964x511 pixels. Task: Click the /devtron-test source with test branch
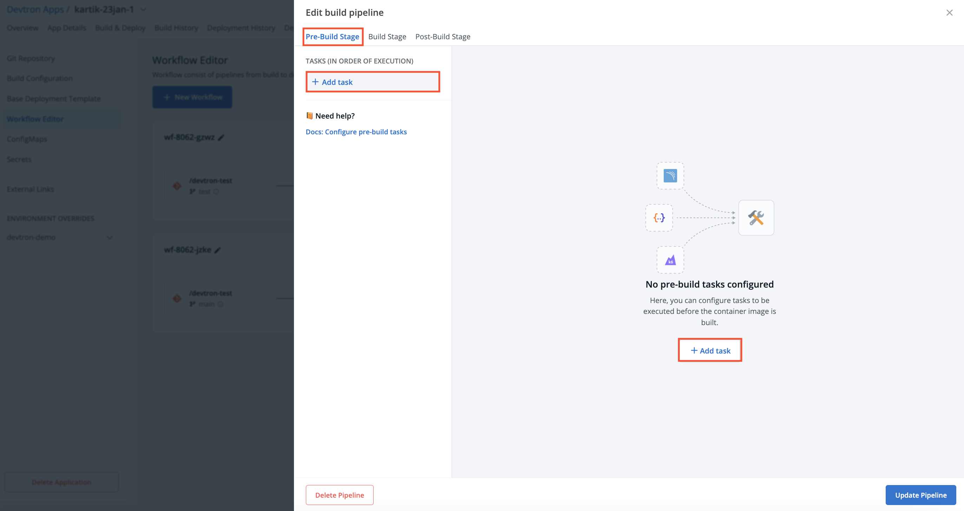220,186
